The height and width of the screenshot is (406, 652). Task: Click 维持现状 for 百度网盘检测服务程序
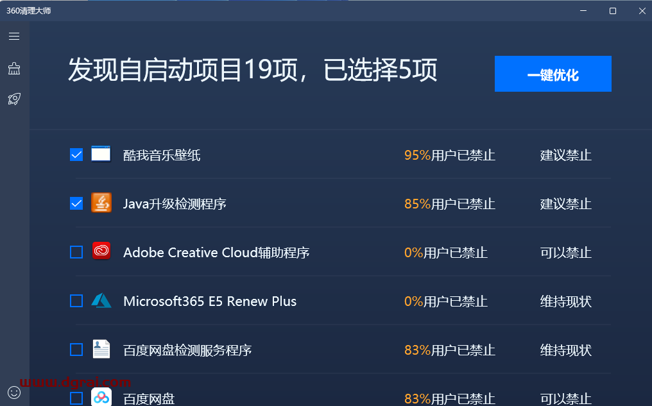coord(565,350)
